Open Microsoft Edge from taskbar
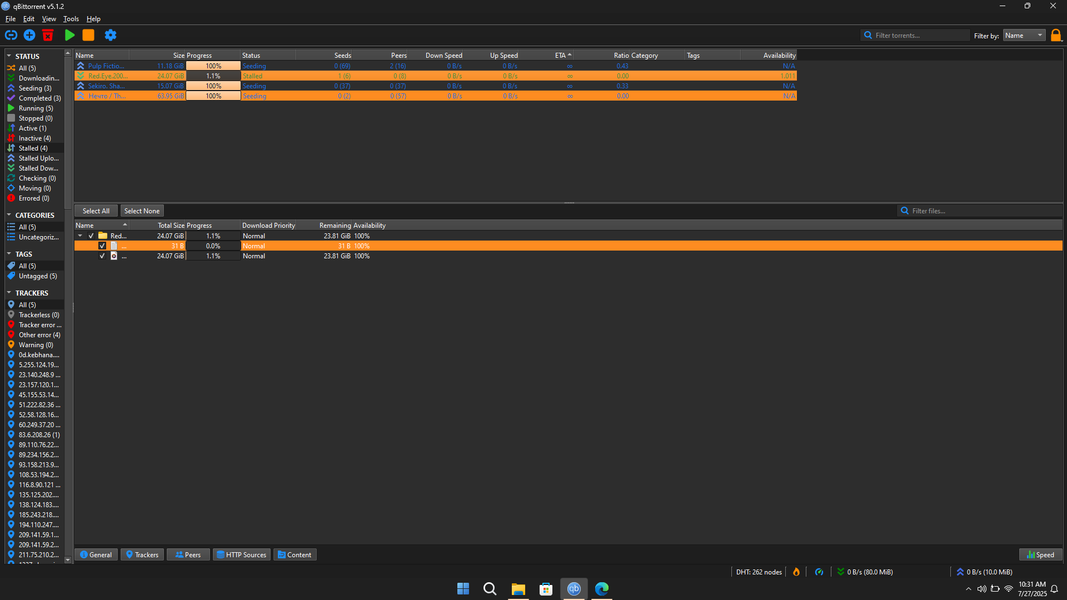Screen dimensions: 1067x600 tap(601, 588)
